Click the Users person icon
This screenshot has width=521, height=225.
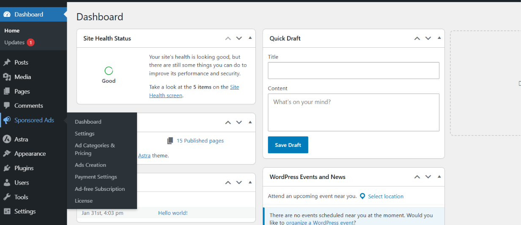(x=7, y=183)
